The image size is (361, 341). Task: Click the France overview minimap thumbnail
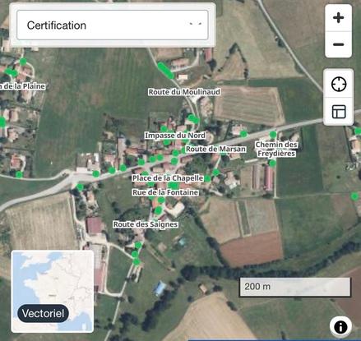53,291
